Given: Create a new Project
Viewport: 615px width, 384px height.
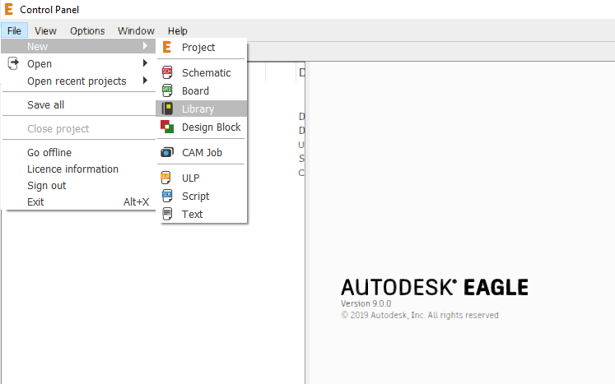Looking at the screenshot, I should click(x=202, y=48).
